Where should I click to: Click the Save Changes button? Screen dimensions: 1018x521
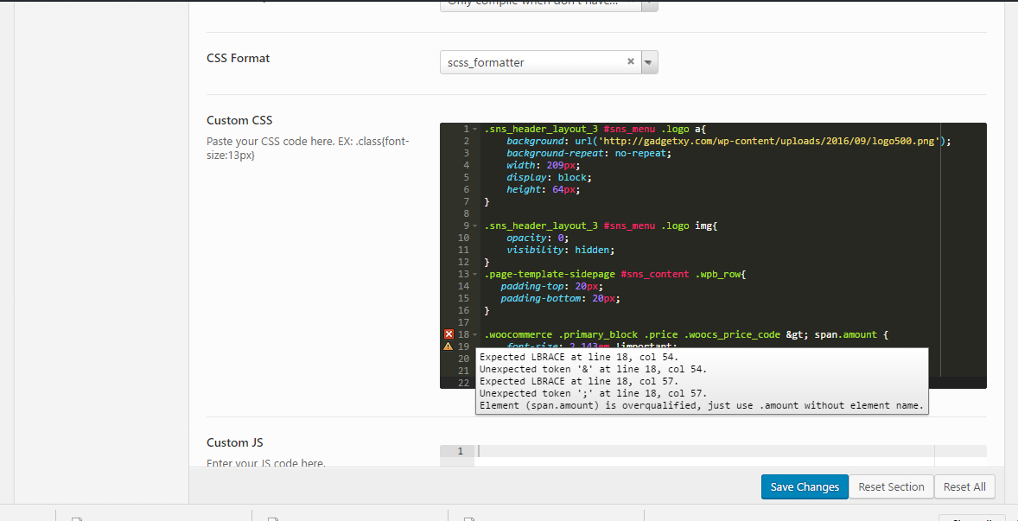[x=804, y=486]
